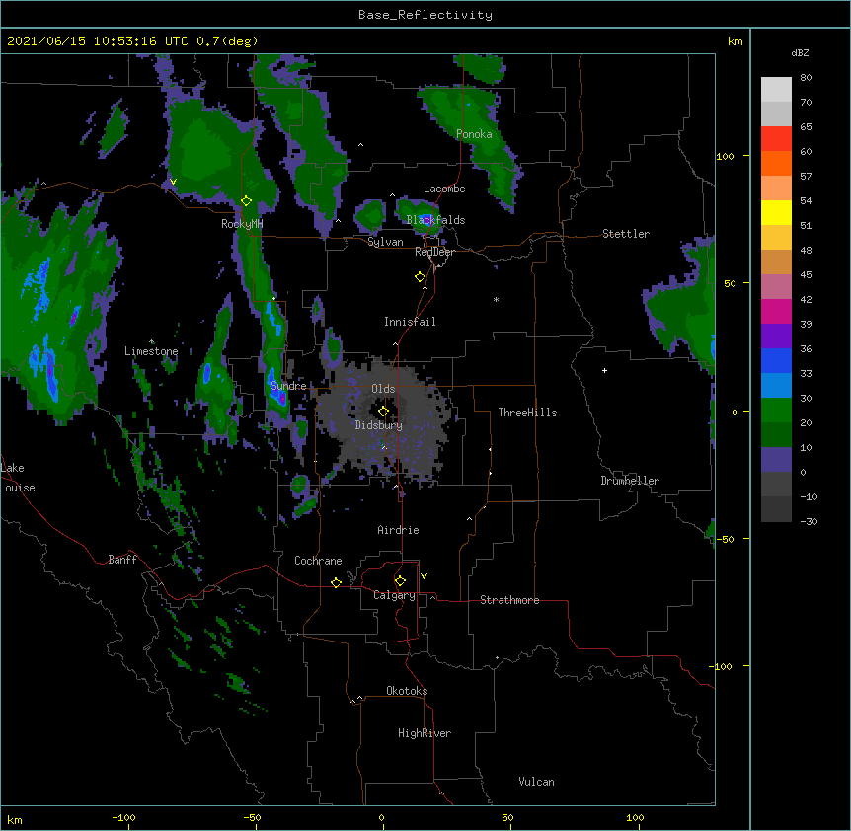
Task: Select the Lacombe city label
Action: click(444, 189)
